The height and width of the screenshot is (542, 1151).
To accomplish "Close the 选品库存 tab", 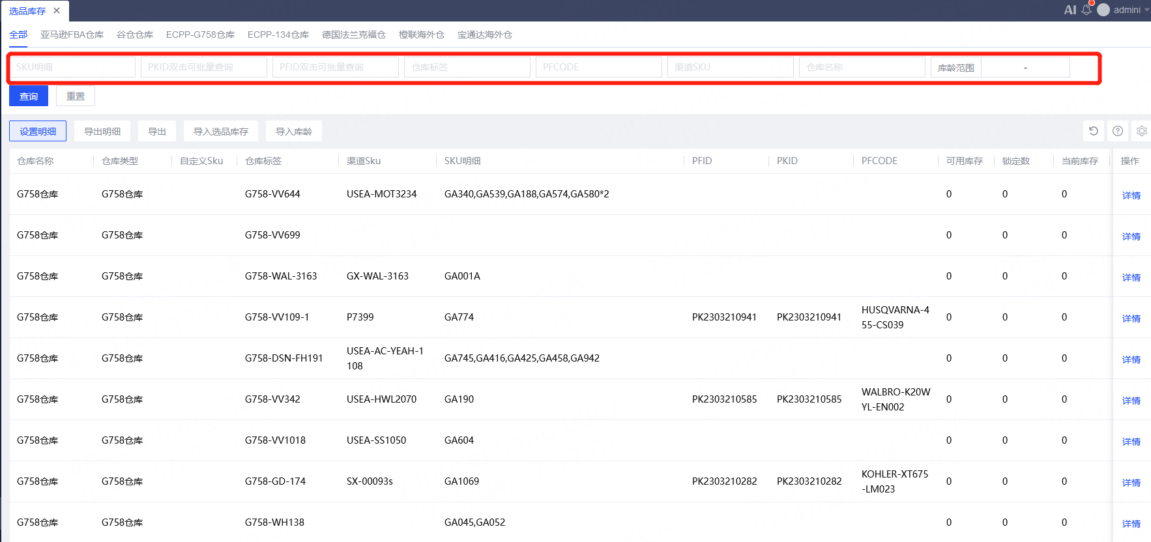I will click(57, 10).
